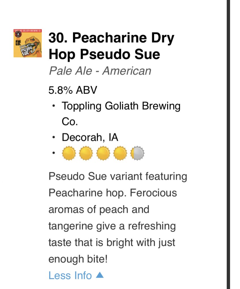The height and width of the screenshot is (289, 240).
Task: Click the beer description paragraph
Action: click(118, 218)
